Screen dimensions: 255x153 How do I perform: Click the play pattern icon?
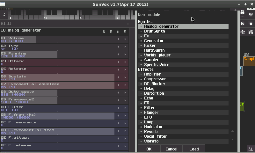pyautogui.click(x=243, y=24)
